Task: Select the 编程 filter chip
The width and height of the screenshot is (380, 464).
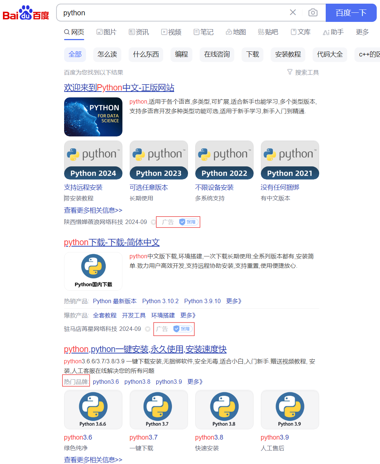Action: [x=181, y=54]
